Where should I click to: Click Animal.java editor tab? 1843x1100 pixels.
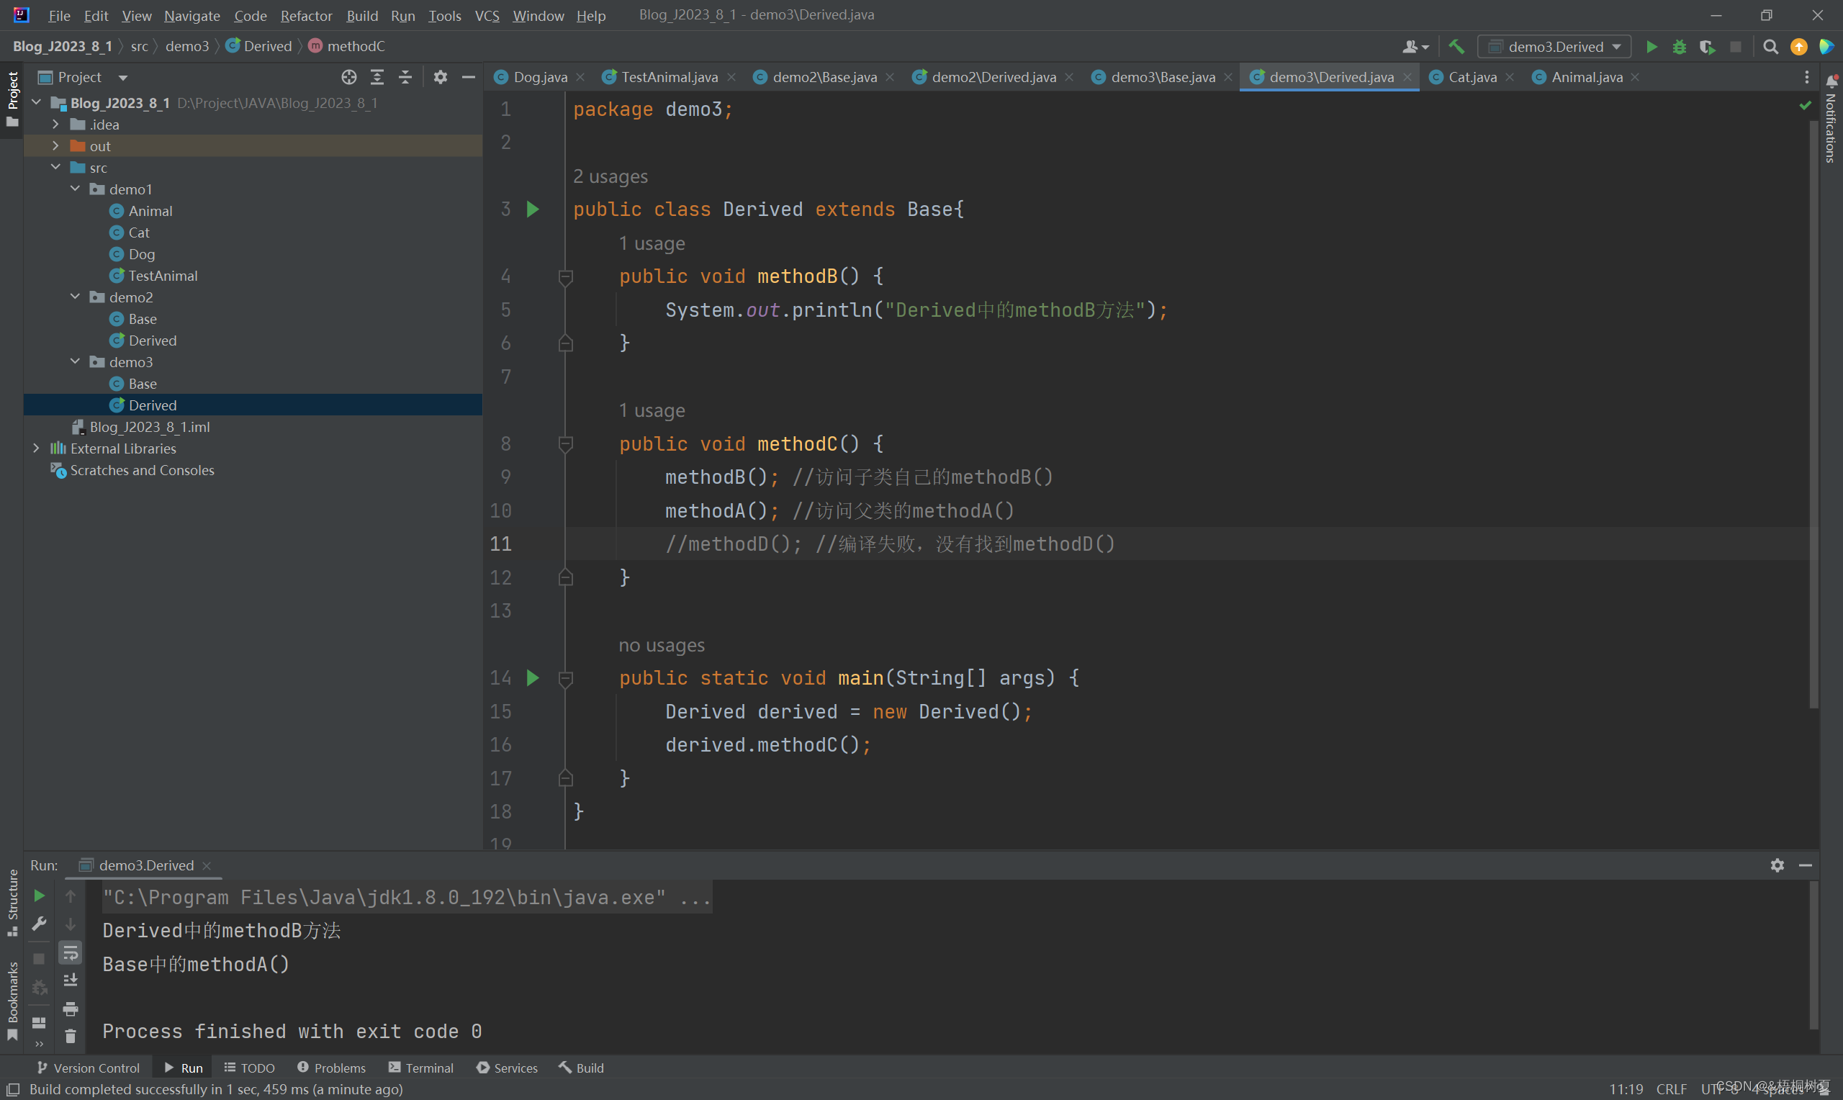point(1584,76)
